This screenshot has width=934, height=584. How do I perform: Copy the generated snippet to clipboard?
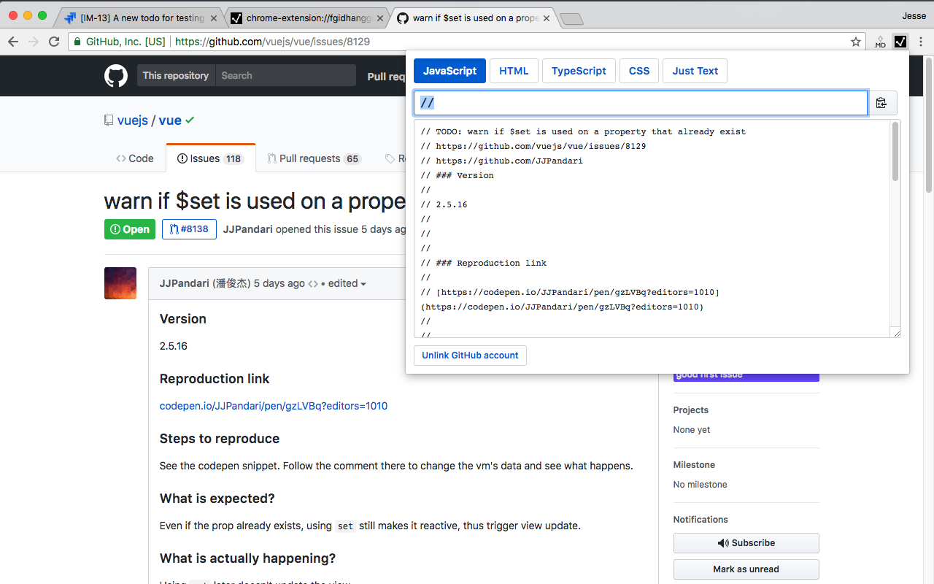click(882, 103)
